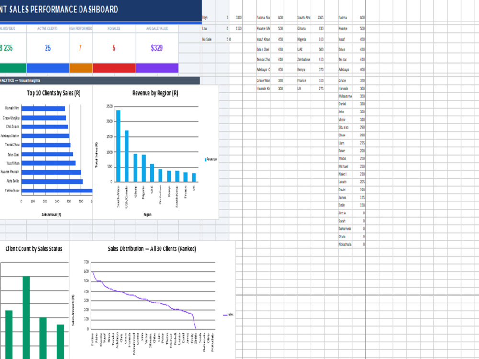Click the Analytics — Visual Insights header bar
Screen dimensions: 479x359
click(x=100, y=80)
